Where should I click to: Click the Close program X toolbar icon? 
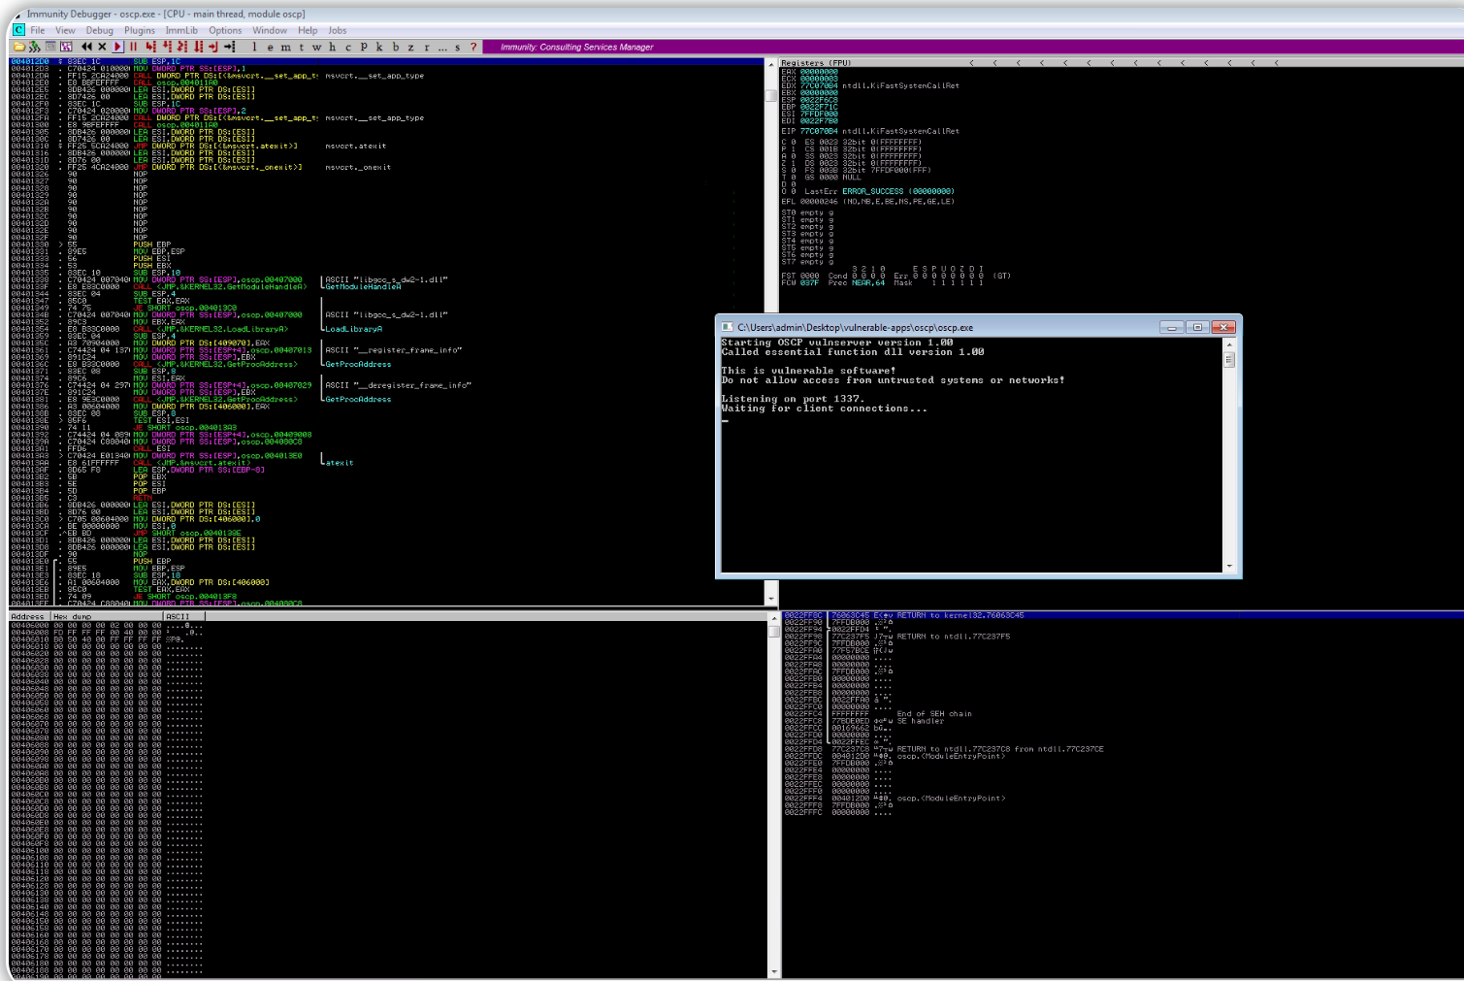pos(102,47)
